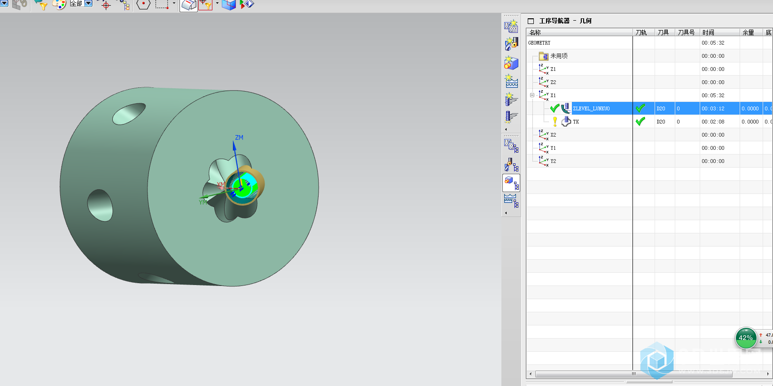
Task: Switch to Machining Method view
Action: point(511,201)
